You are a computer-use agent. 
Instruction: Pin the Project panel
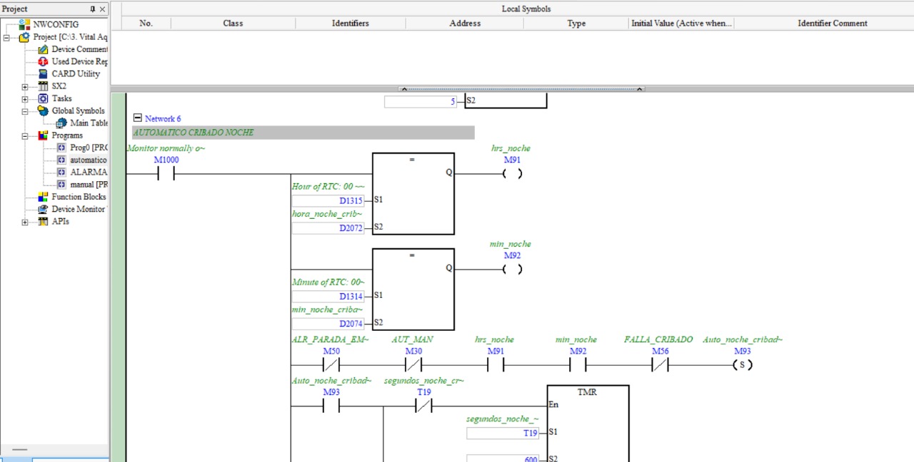click(92, 9)
